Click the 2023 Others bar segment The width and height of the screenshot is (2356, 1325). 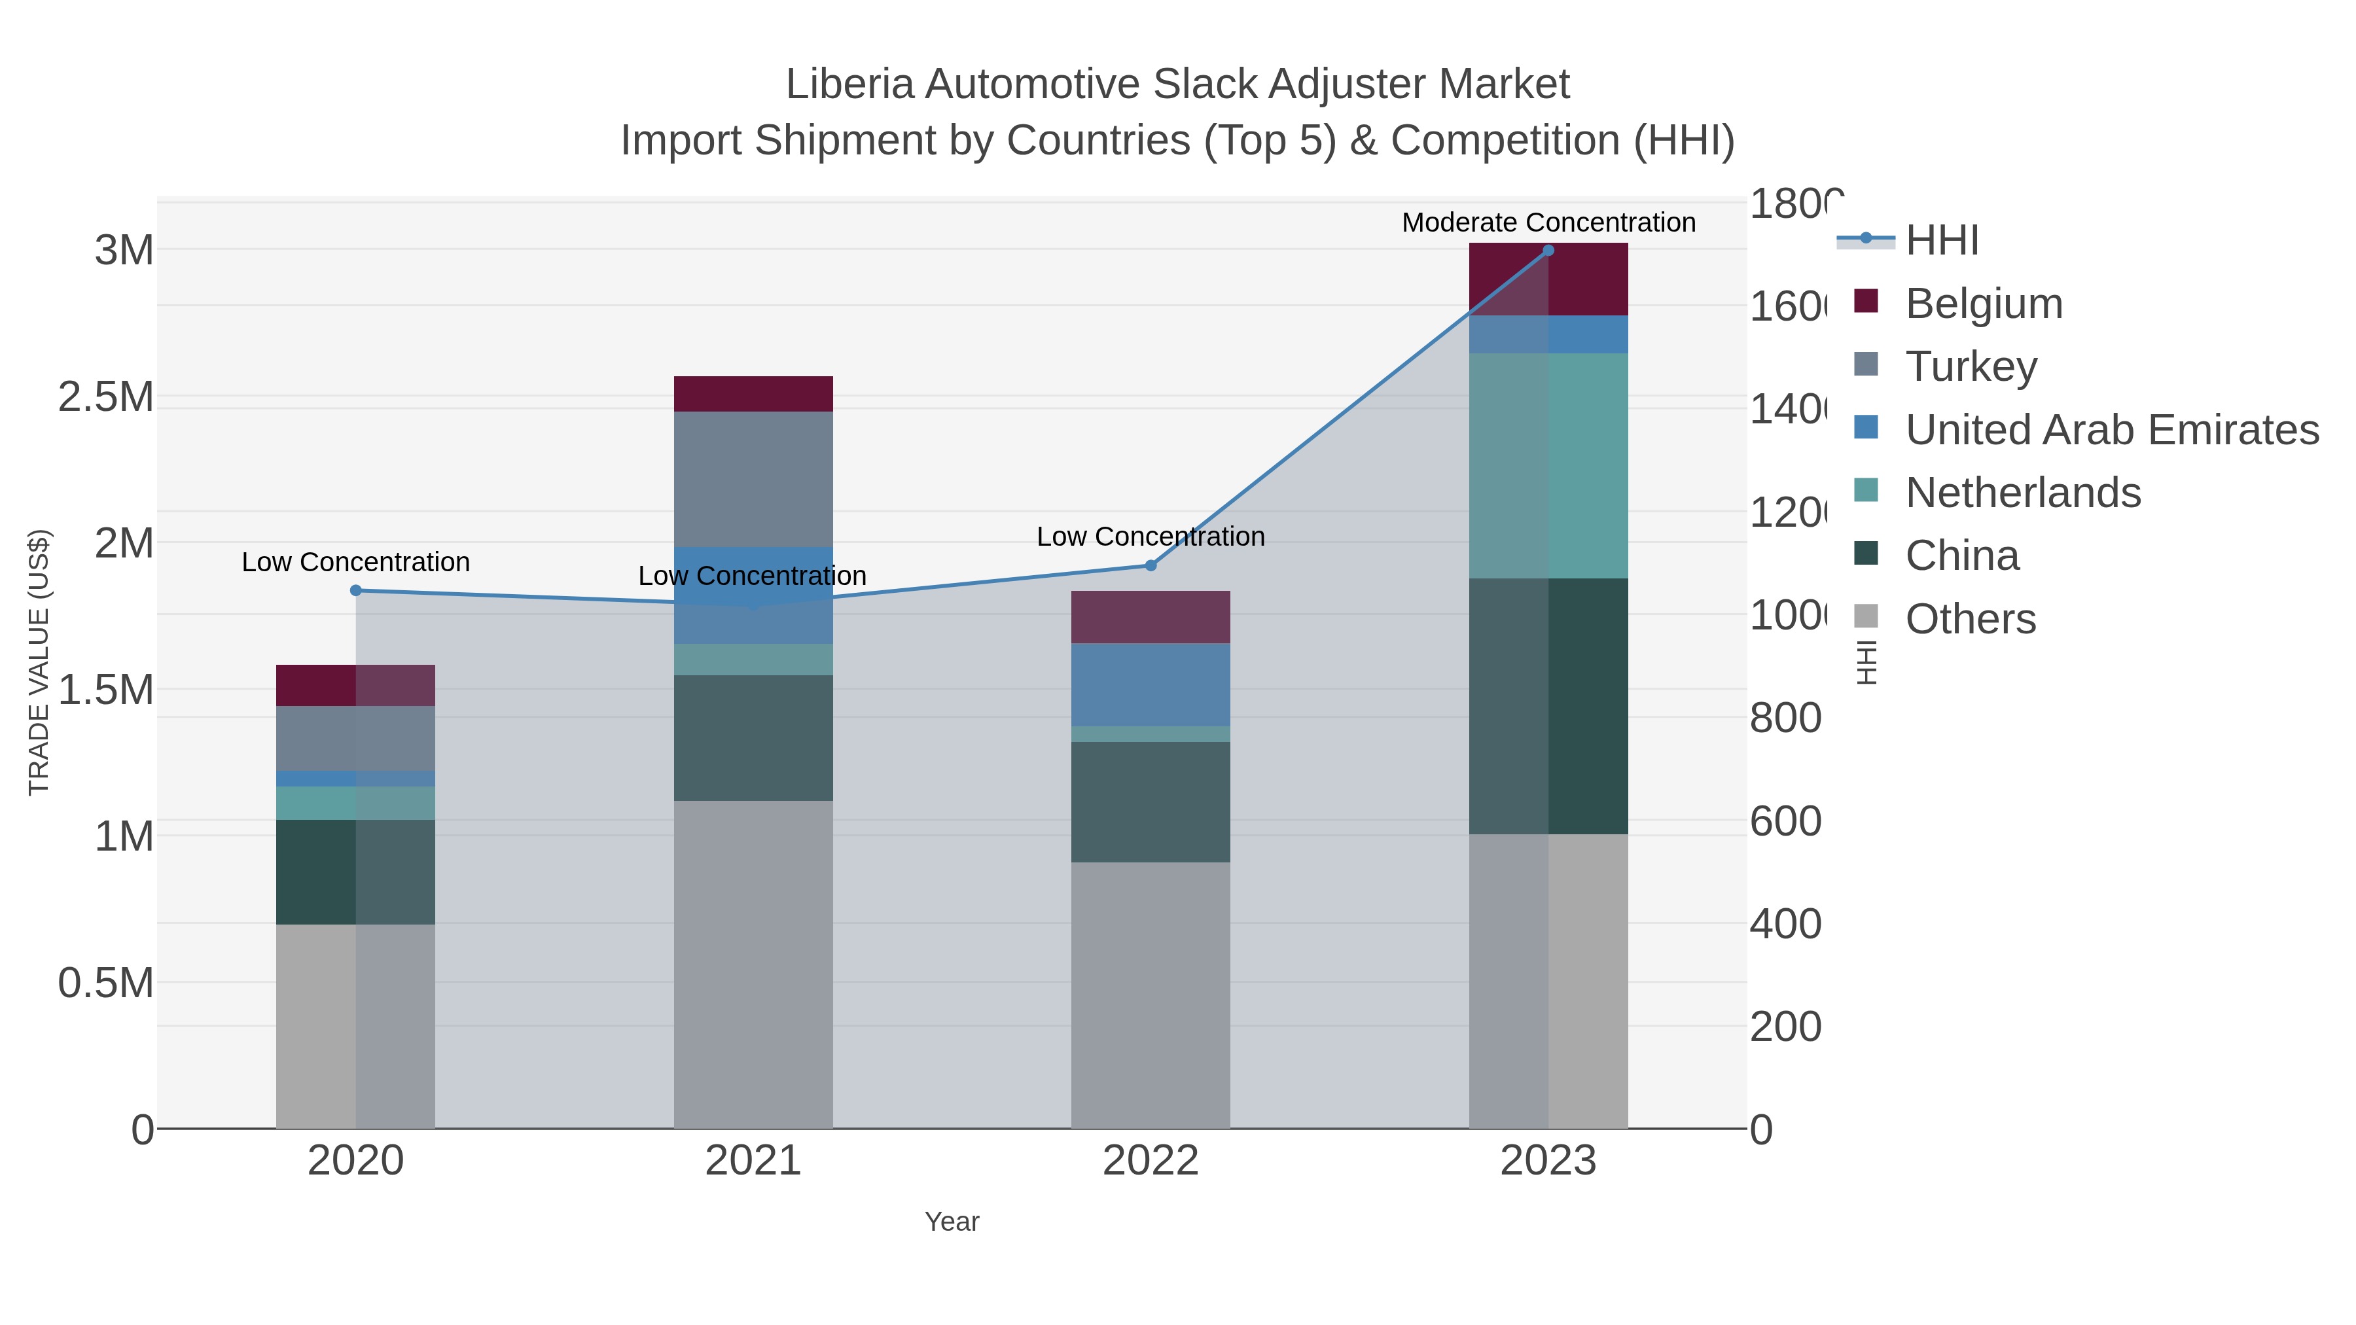(1548, 981)
